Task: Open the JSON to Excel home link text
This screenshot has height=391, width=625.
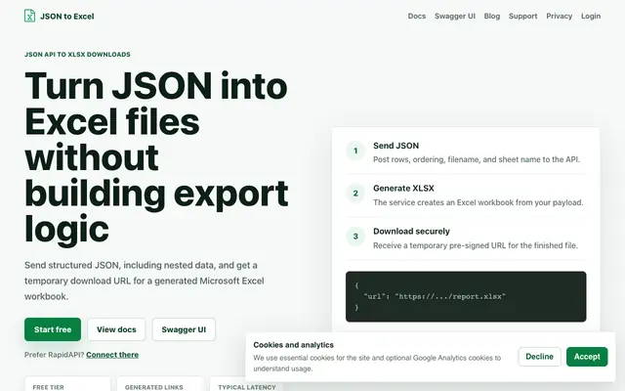Action: coord(67,17)
